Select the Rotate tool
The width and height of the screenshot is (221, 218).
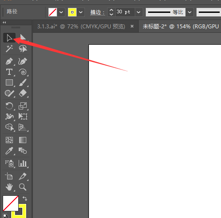(9, 106)
